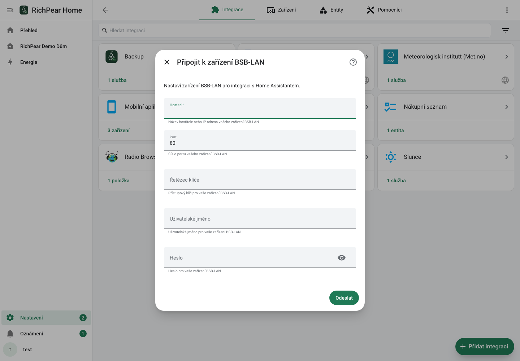520x361 pixels.
Task: Go back using the arrow icon
Action: point(105,10)
